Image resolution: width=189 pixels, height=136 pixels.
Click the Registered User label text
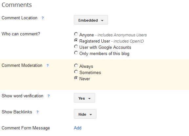pyautogui.click(x=95, y=41)
